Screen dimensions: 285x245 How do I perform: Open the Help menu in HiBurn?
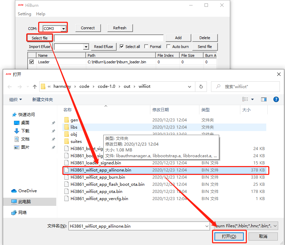coord(41,14)
